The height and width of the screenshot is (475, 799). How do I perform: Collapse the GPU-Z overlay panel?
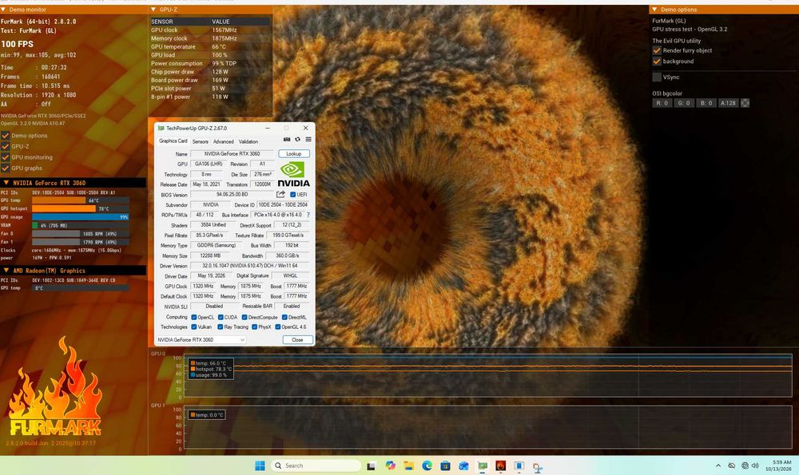(x=153, y=10)
